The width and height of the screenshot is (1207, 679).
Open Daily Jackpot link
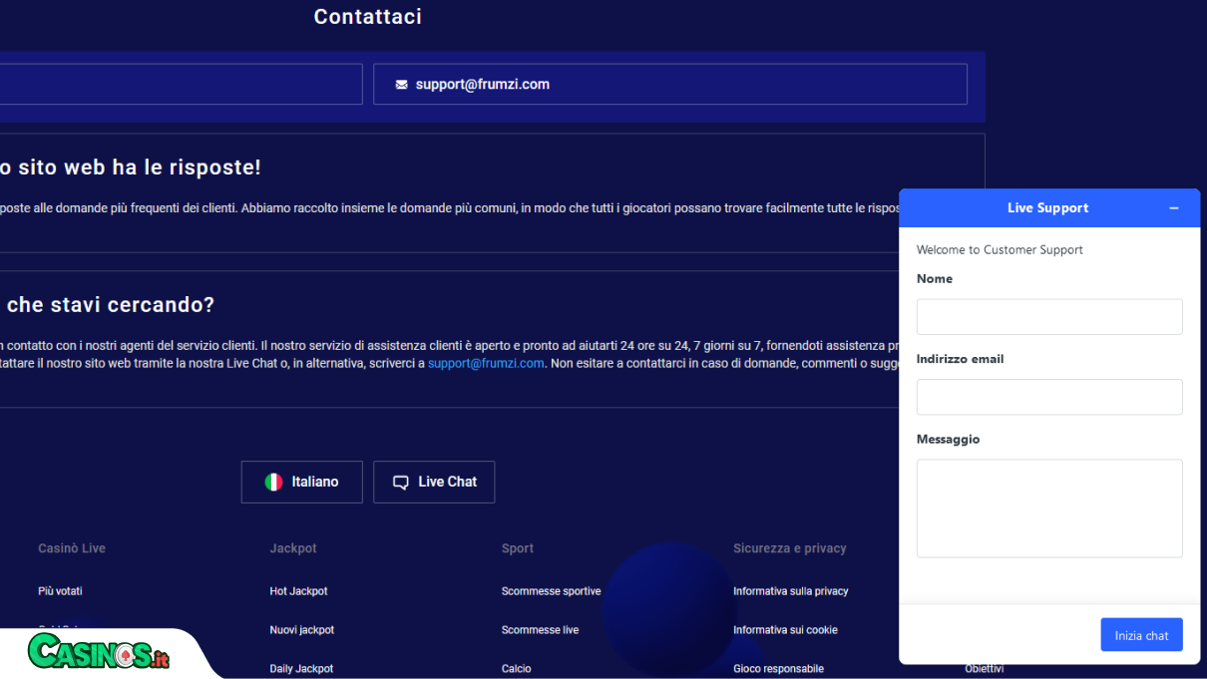(x=301, y=669)
